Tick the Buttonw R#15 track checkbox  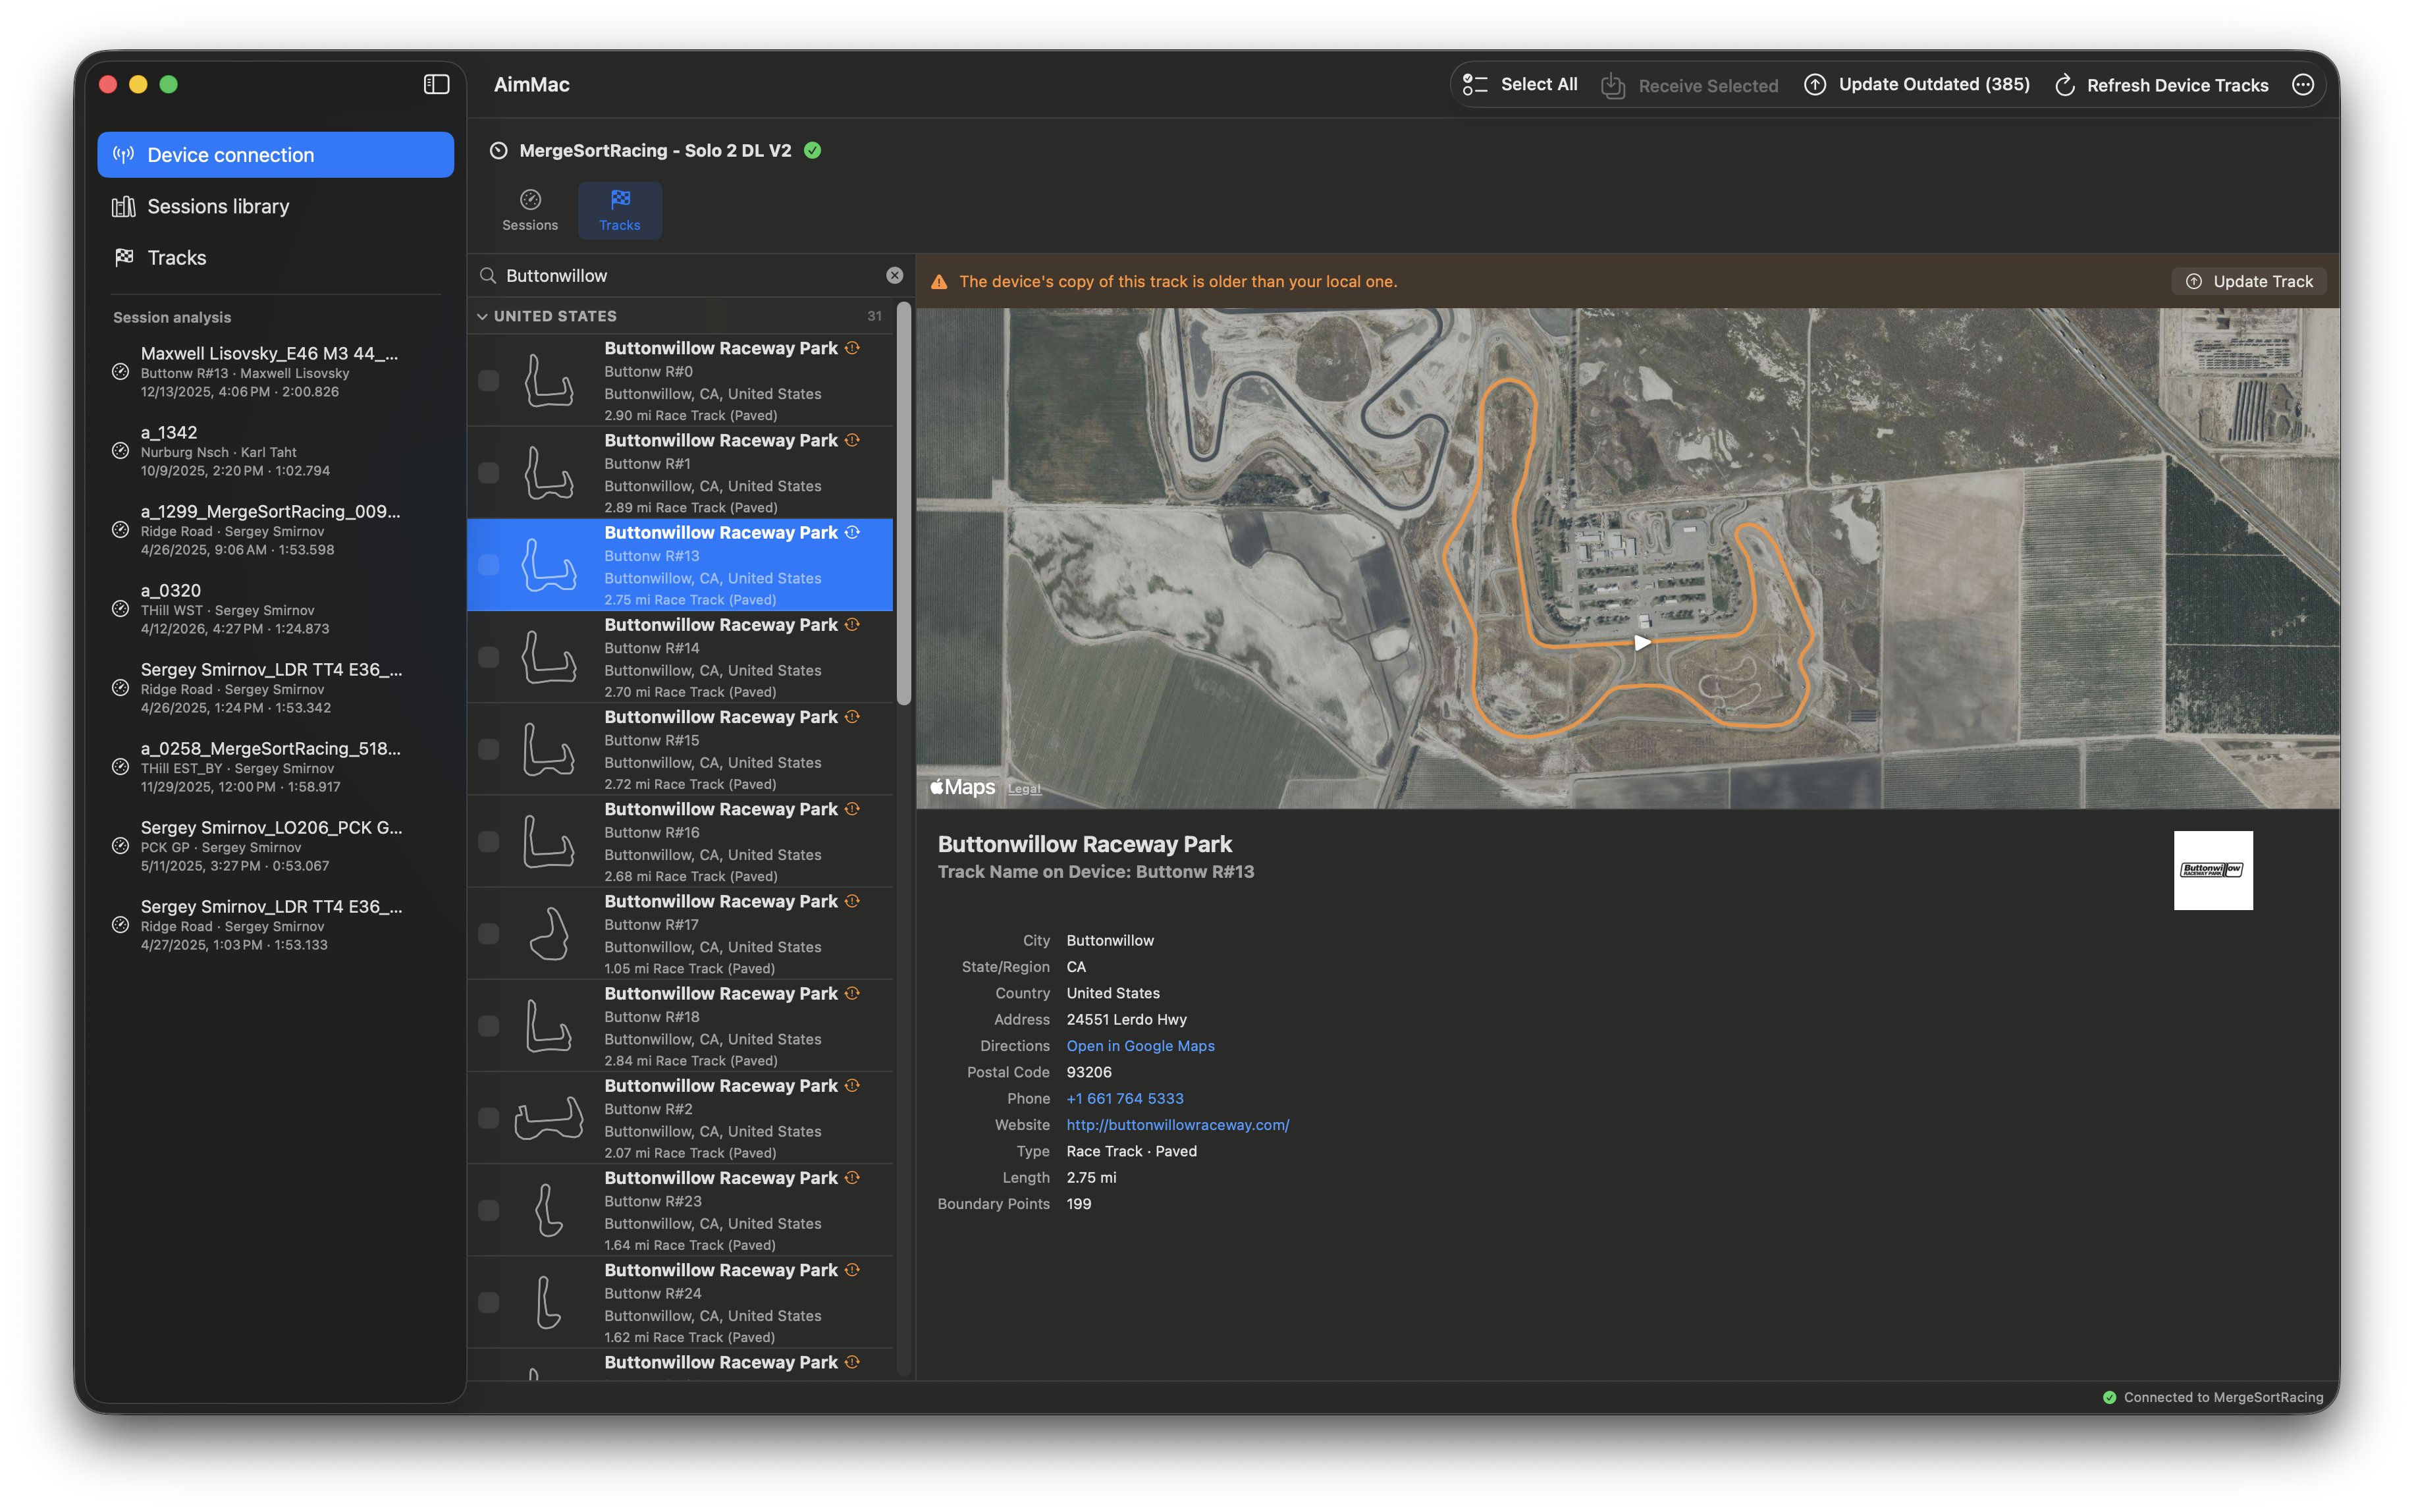[488, 749]
